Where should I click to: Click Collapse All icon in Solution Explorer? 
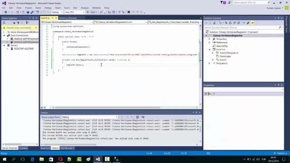[234, 23]
